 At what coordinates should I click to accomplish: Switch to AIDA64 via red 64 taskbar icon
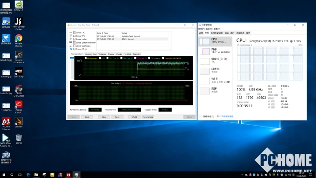68,175
